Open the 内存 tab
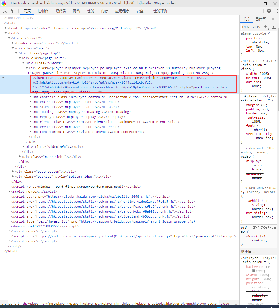Image resolution: width=279 pixels, height=308 pixels. tap(105, 11)
